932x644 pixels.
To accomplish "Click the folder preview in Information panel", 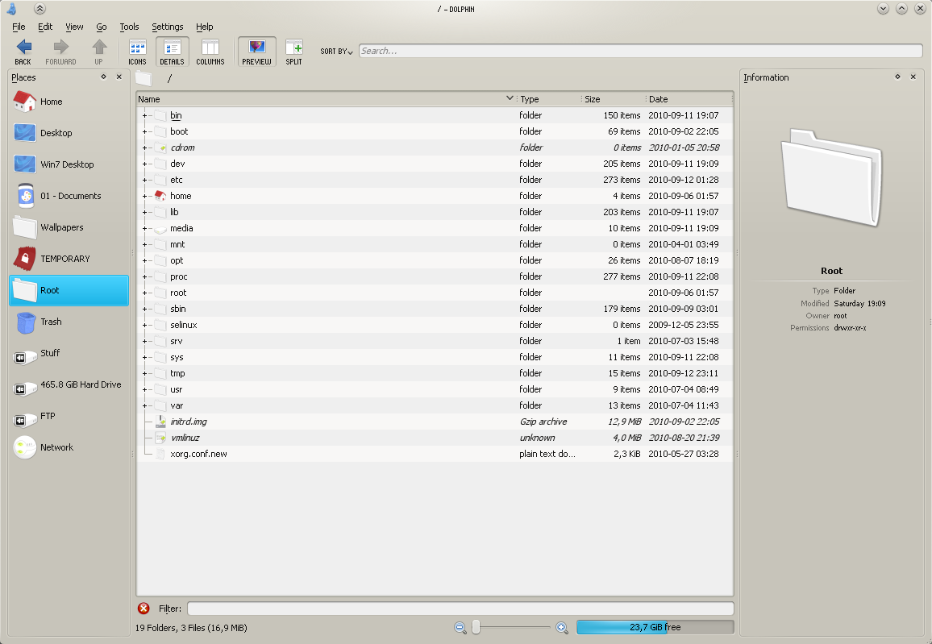I will click(x=831, y=177).
